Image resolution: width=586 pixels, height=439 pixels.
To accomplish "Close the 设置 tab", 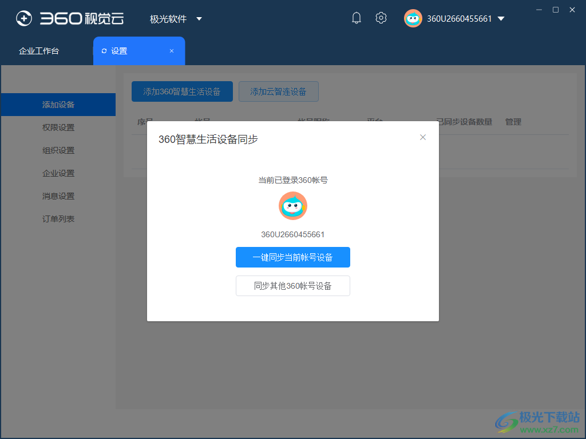I will pos(172,51).
